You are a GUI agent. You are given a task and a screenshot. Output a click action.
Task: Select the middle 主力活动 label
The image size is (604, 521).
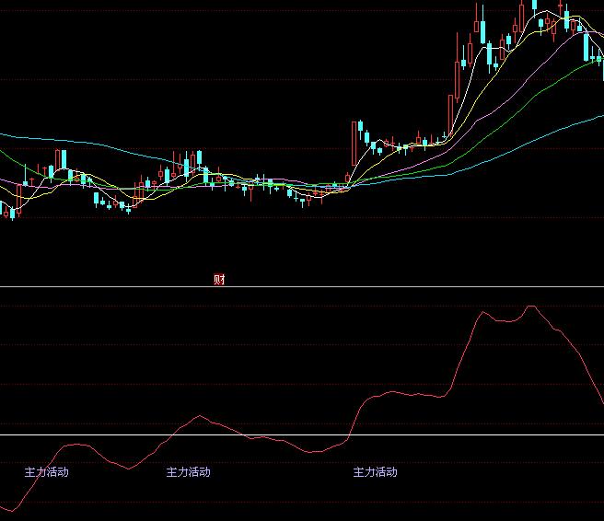point(188,472)
